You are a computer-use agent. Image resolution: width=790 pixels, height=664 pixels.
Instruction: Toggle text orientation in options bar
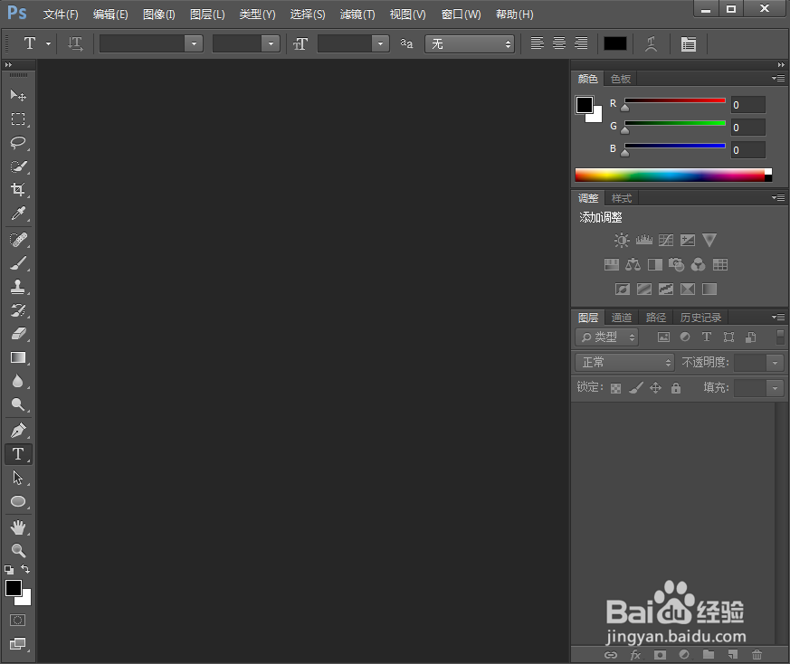[x=75, y=43]
